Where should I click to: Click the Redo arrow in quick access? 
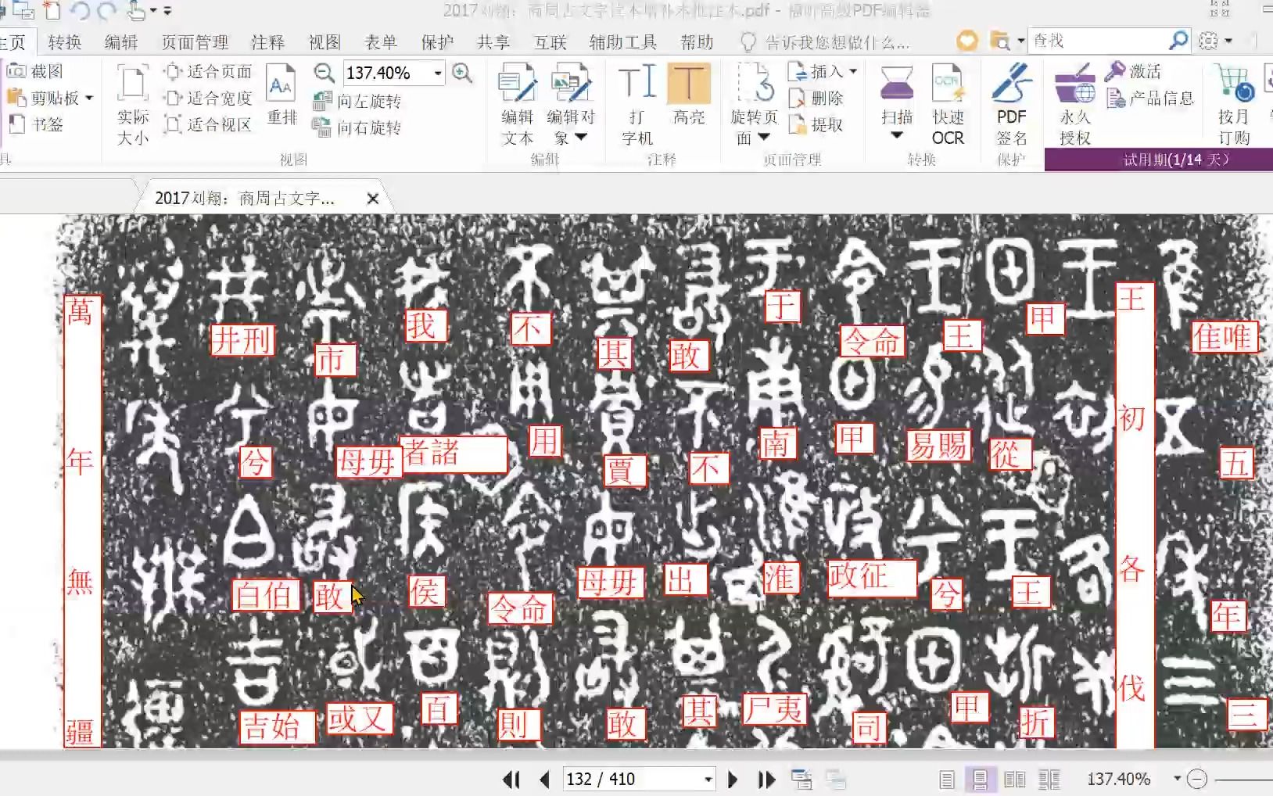106,11
